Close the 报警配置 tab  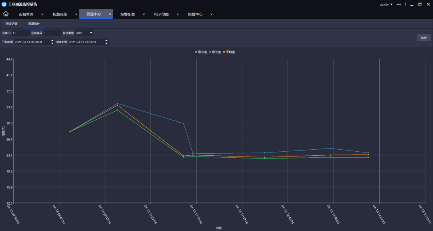pyautogui.click(x=144, y=14)
